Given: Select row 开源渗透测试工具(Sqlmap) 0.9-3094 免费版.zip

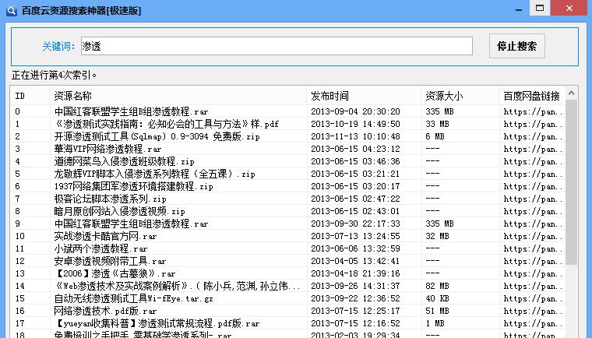Looking at the screenshot, I should click(288, 136).
